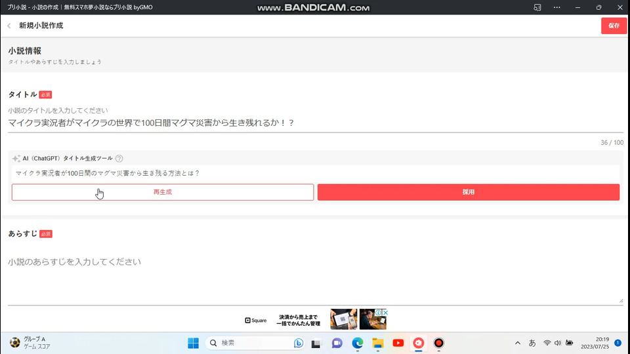630x354 pixels.
Task: Launch Microsoft Edge from taskbar
Action: click(357, 343)
